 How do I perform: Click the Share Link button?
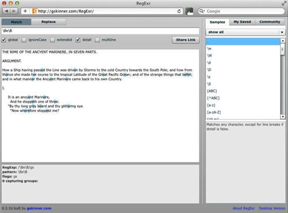click(x=186, y=40)
